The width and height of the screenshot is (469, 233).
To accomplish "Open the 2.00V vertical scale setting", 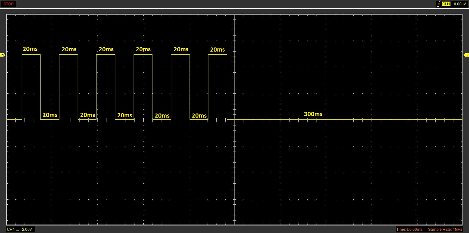I will point(27,230).
